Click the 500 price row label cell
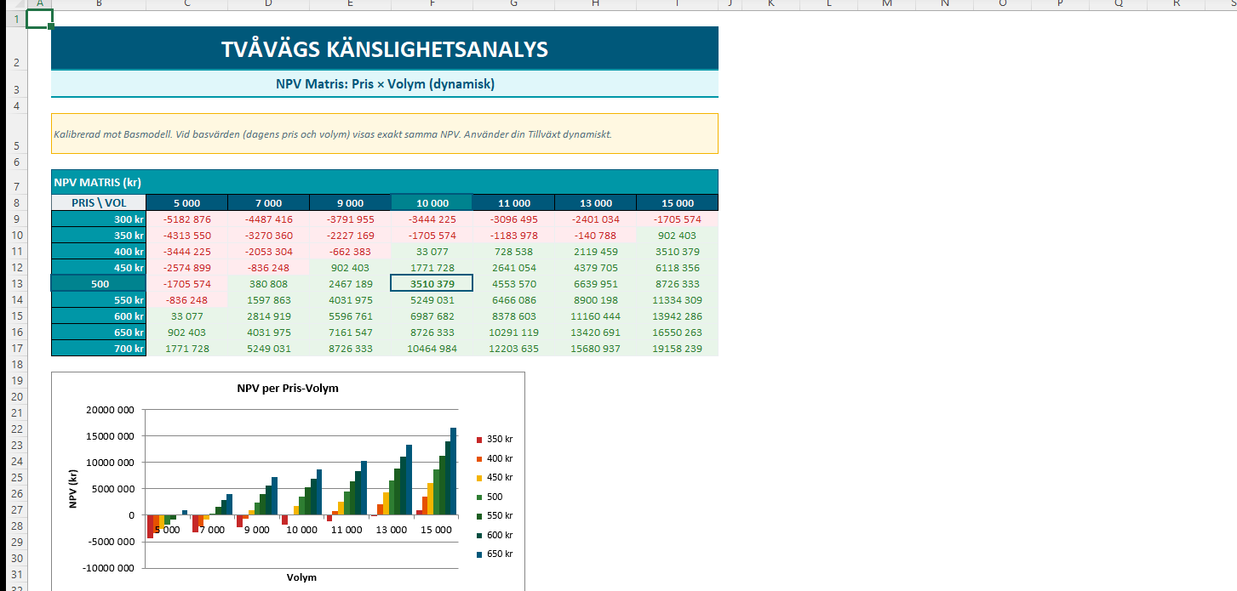This screenshot has width=1237, height=591. tap(99, 284)
